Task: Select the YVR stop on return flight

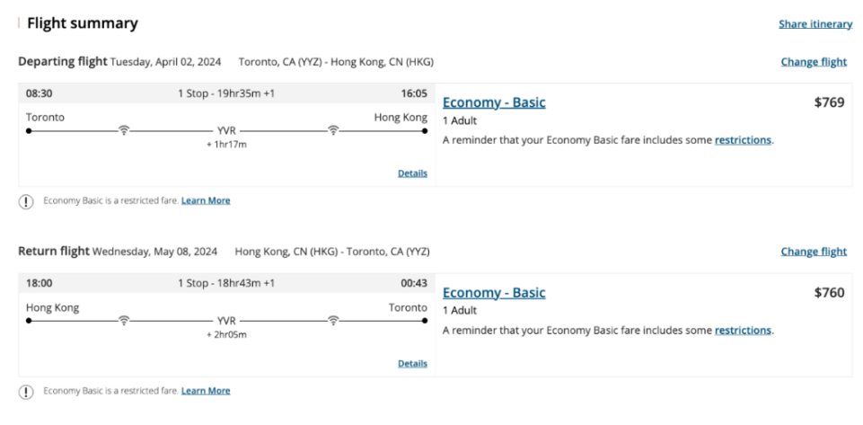Action: [x=226, y=321]
